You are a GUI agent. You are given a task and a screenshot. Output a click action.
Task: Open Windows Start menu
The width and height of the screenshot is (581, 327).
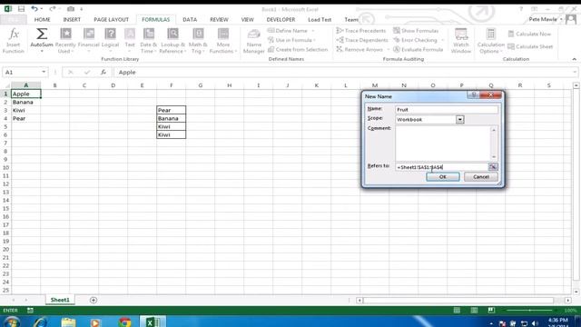(x=12, y=322)
